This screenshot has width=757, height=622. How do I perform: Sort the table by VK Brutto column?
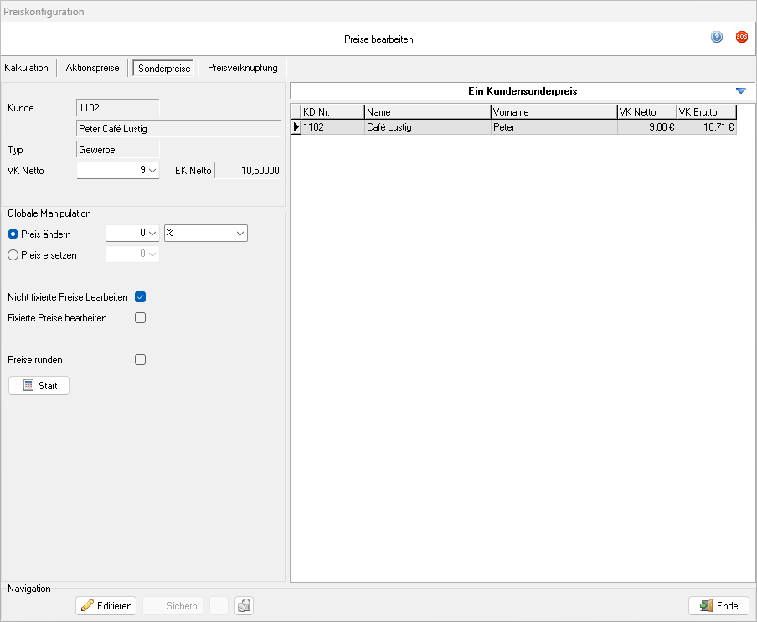(x=707, y=111)
